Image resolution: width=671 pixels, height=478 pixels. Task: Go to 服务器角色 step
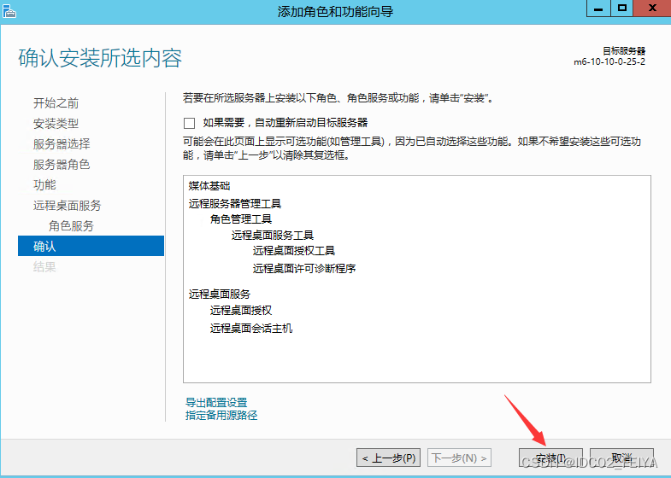tap(62, 165)
